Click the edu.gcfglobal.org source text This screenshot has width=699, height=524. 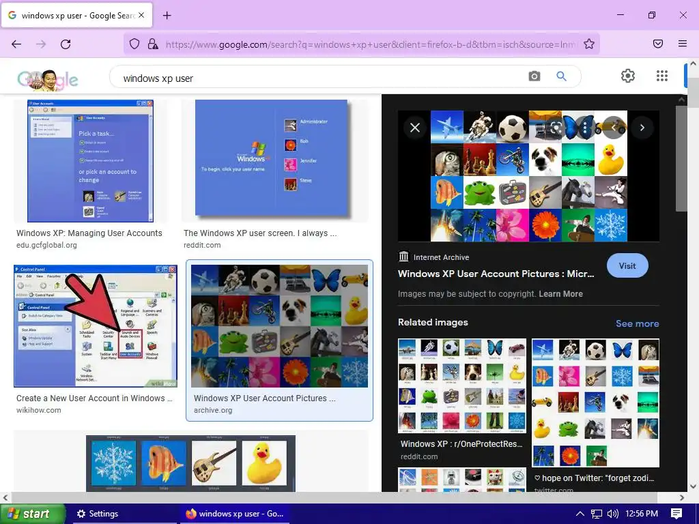pos(46,245)
